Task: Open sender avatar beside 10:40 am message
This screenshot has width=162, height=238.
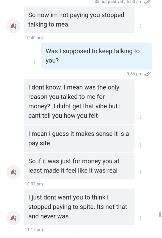Action: click(x=13, y=26)
